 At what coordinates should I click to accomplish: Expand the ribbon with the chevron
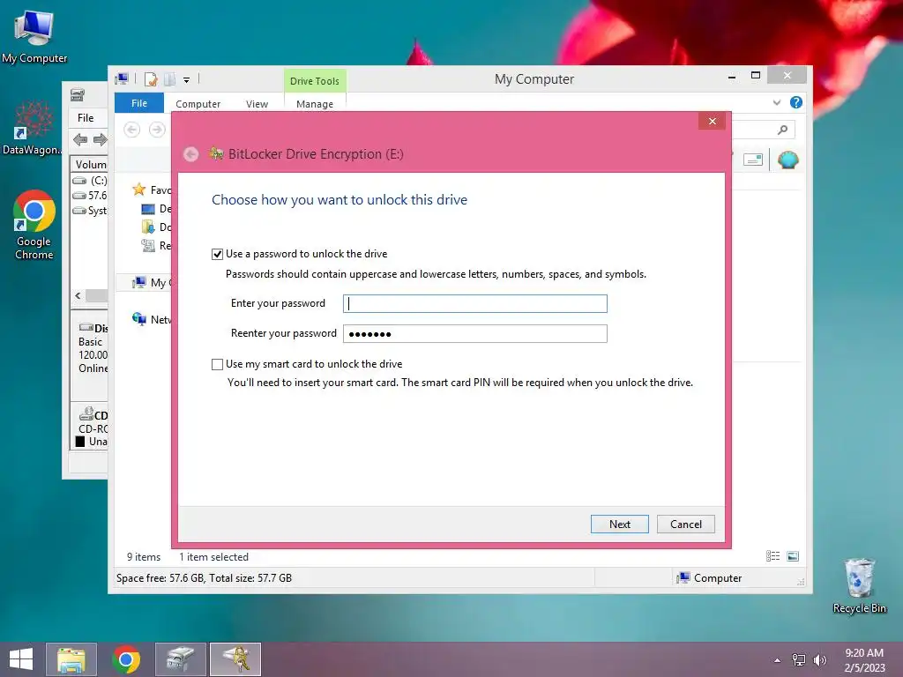point(777,102)
